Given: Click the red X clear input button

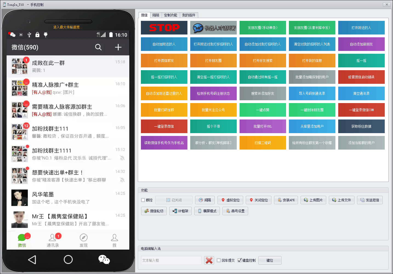Looking at the screenshot, I should [209, 260].
